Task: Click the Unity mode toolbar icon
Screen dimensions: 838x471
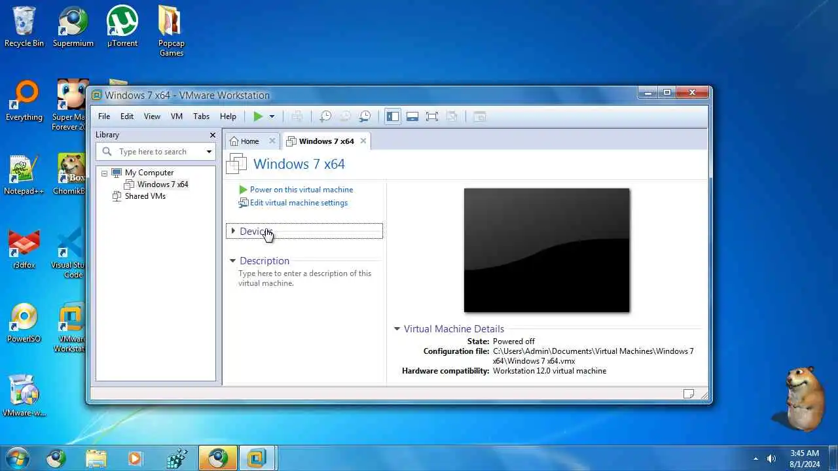Action: [452, 116]
